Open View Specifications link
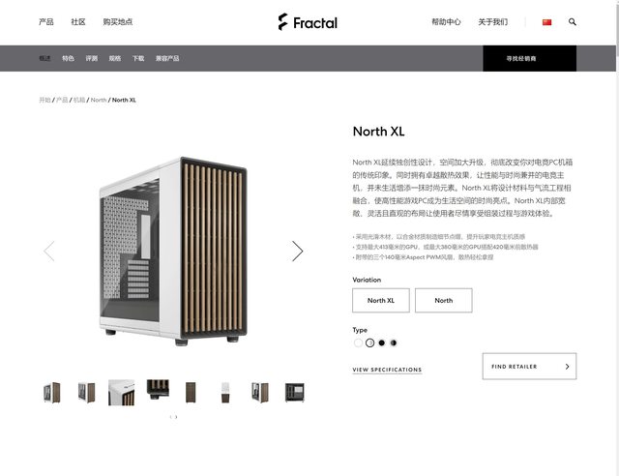 (x=387, y=370)
